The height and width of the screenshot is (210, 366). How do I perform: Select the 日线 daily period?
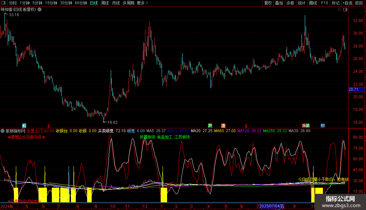tap(94, 3)
